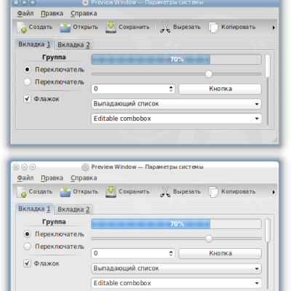The height and width of the screenshot is (291, 291).
Task: Click the Кнопка button in the lower window
Action: [220, 253]
